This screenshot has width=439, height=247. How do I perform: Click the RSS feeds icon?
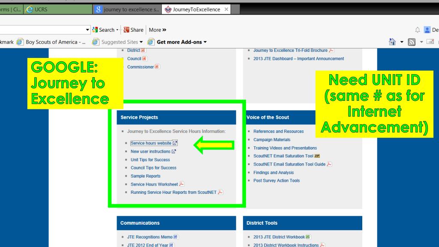(x=412, y=42)
